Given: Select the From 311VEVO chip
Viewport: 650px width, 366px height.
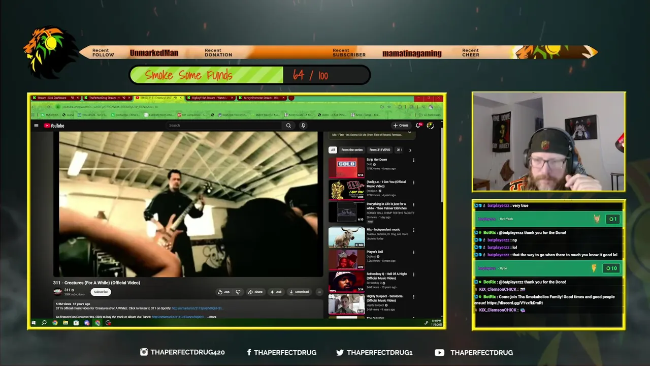Looking at the screenshot, I should pos(380,150).
